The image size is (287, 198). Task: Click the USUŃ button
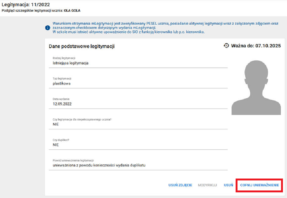pos(228,185)
